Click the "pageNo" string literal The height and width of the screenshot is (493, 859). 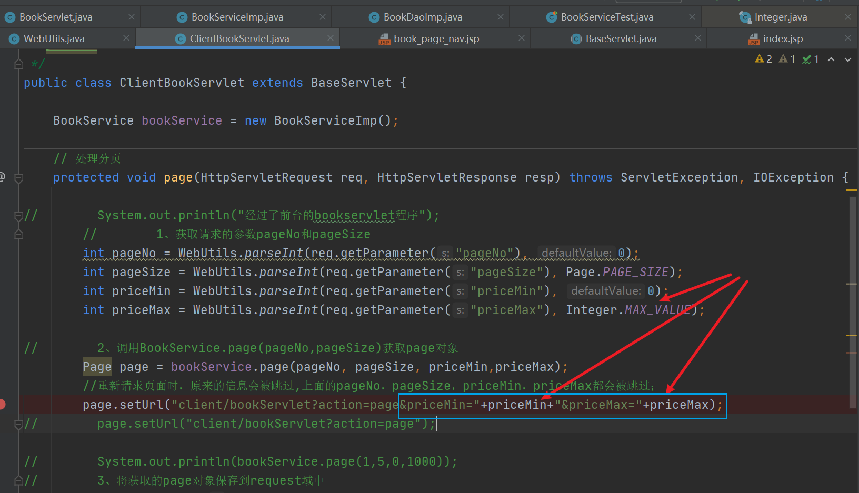pos(484,253)
